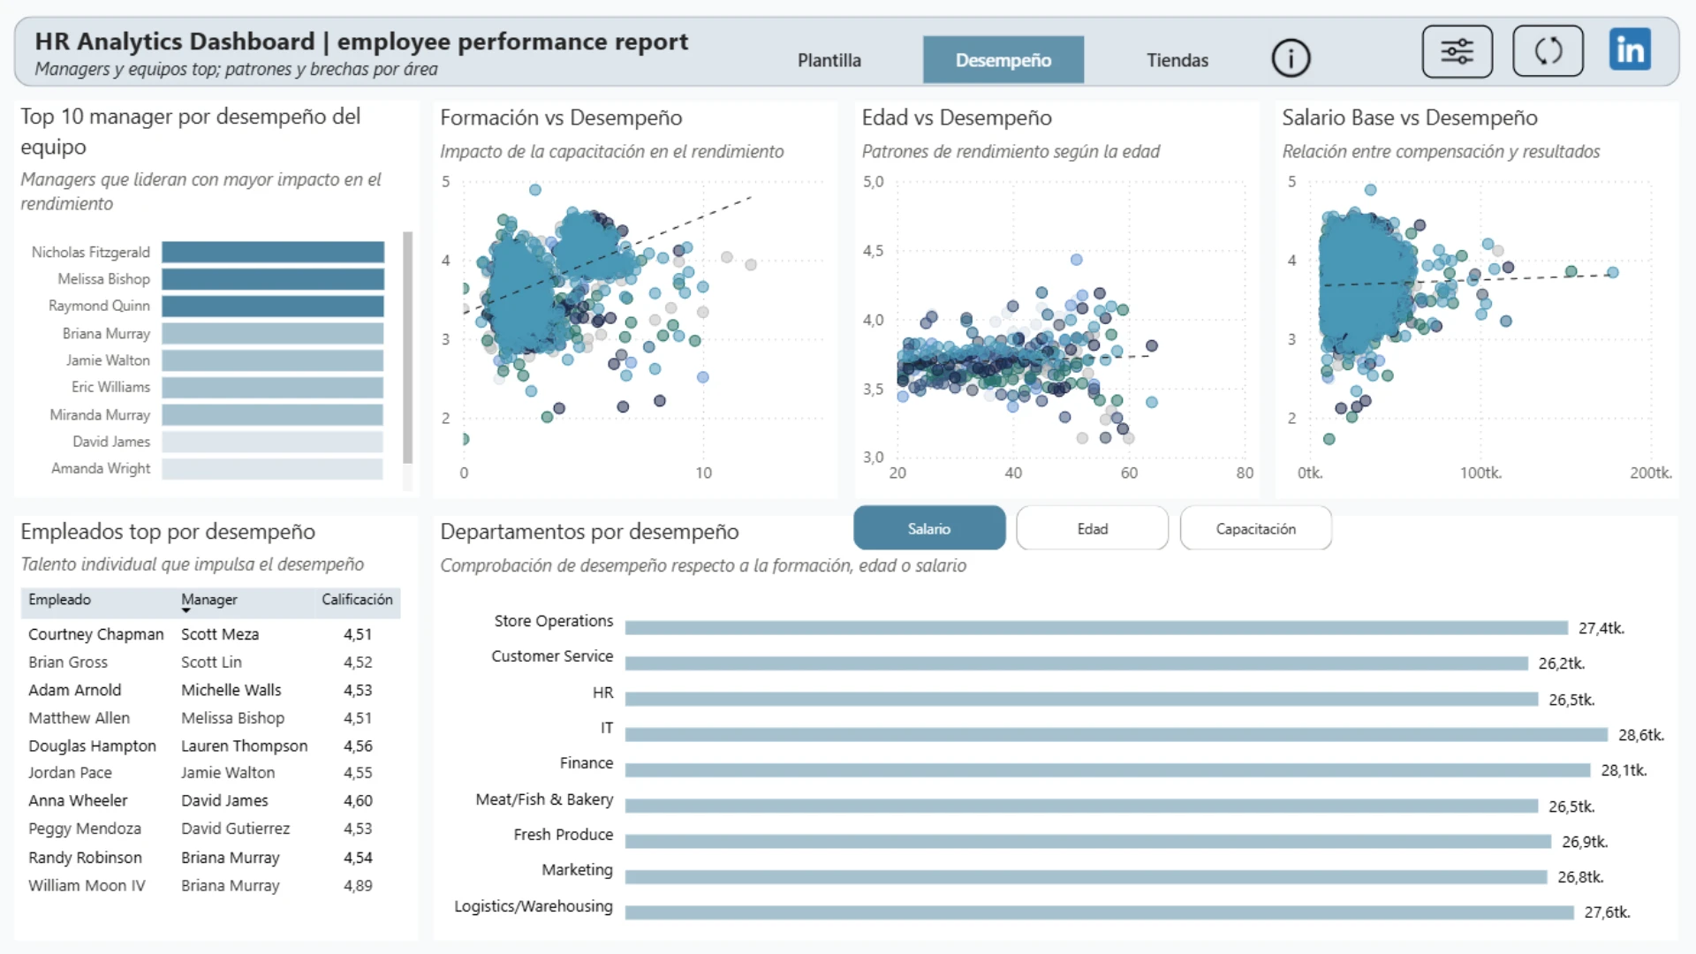Toggle the Salario view button

(928, 528)
